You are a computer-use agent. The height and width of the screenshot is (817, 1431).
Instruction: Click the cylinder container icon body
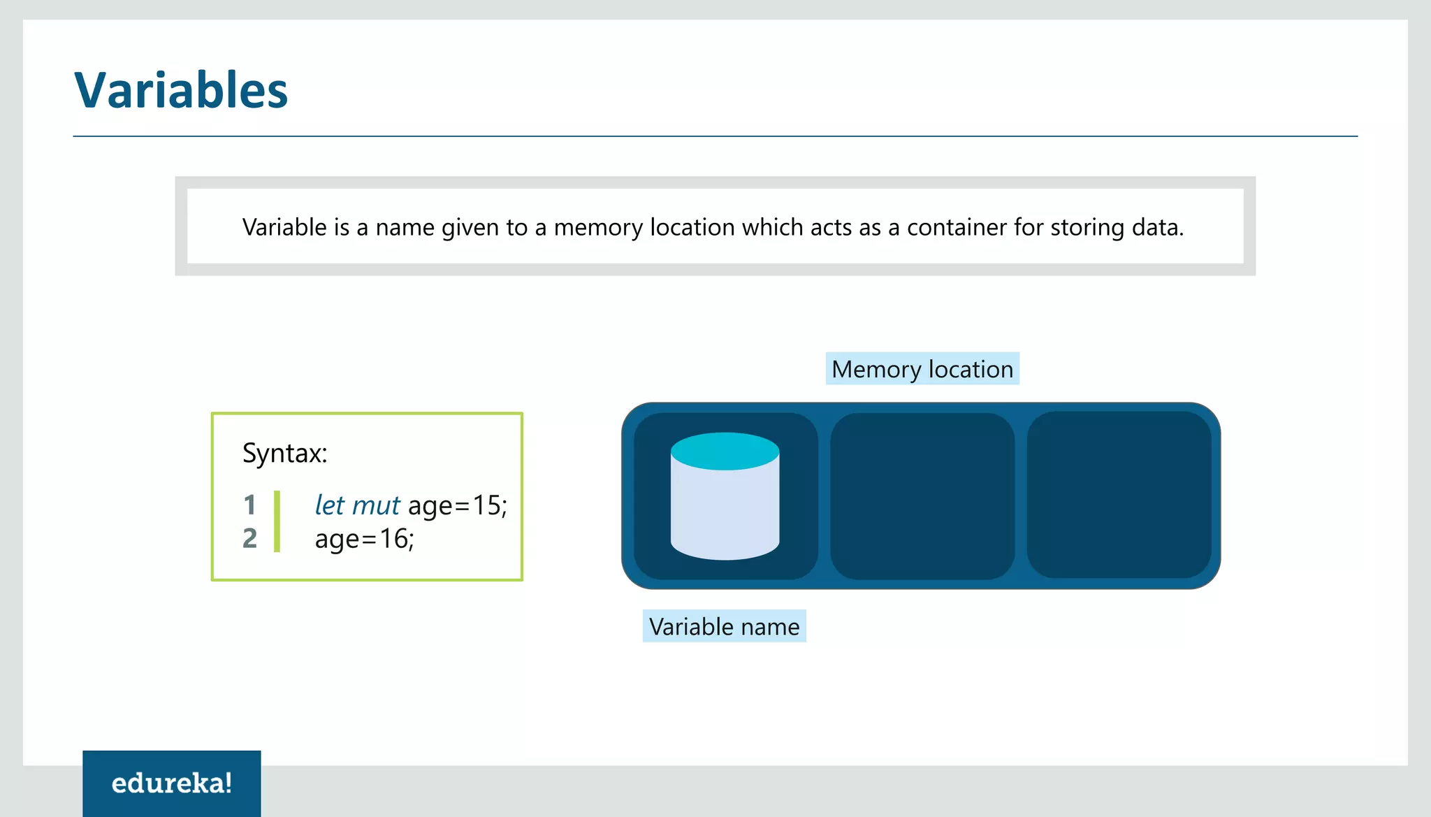725,514
